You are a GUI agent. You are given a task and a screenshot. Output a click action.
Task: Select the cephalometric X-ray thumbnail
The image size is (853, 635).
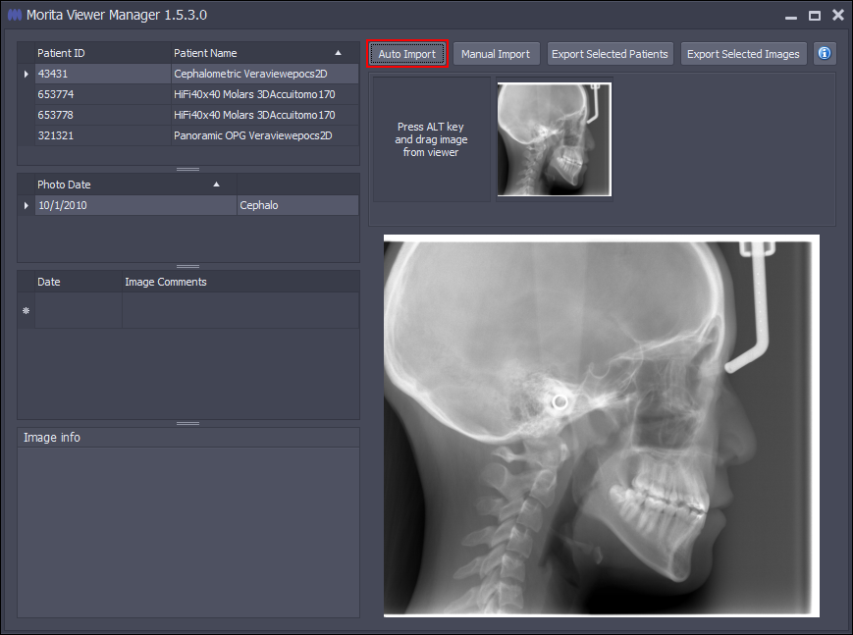[555, 139]
